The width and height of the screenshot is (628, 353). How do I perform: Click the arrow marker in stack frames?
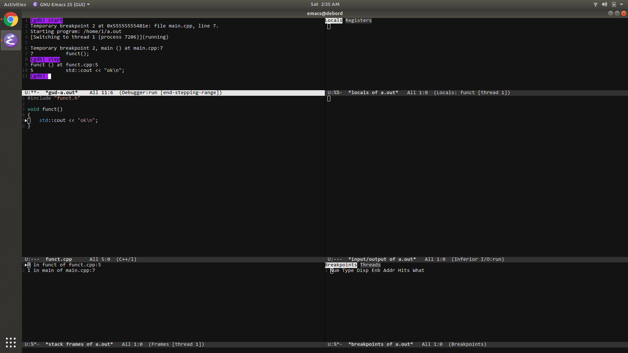point(26,265)
